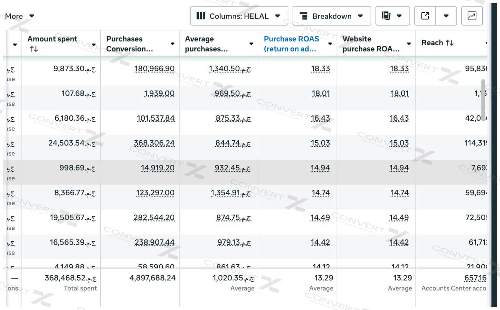Expand the Breakdown dropdown
The width and height of the screenshot is (500, 310).
pos(360,16)
